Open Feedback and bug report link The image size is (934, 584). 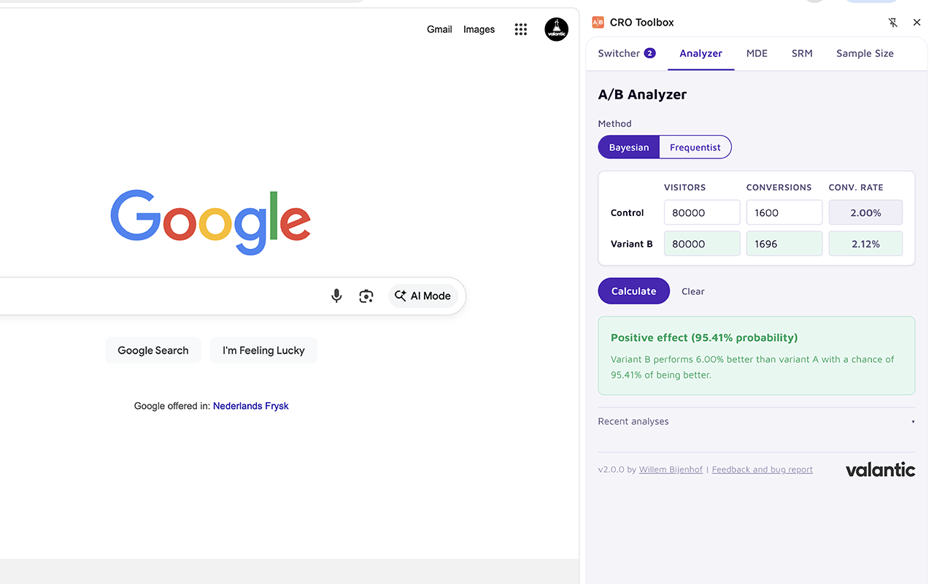[x=762, y=469]
